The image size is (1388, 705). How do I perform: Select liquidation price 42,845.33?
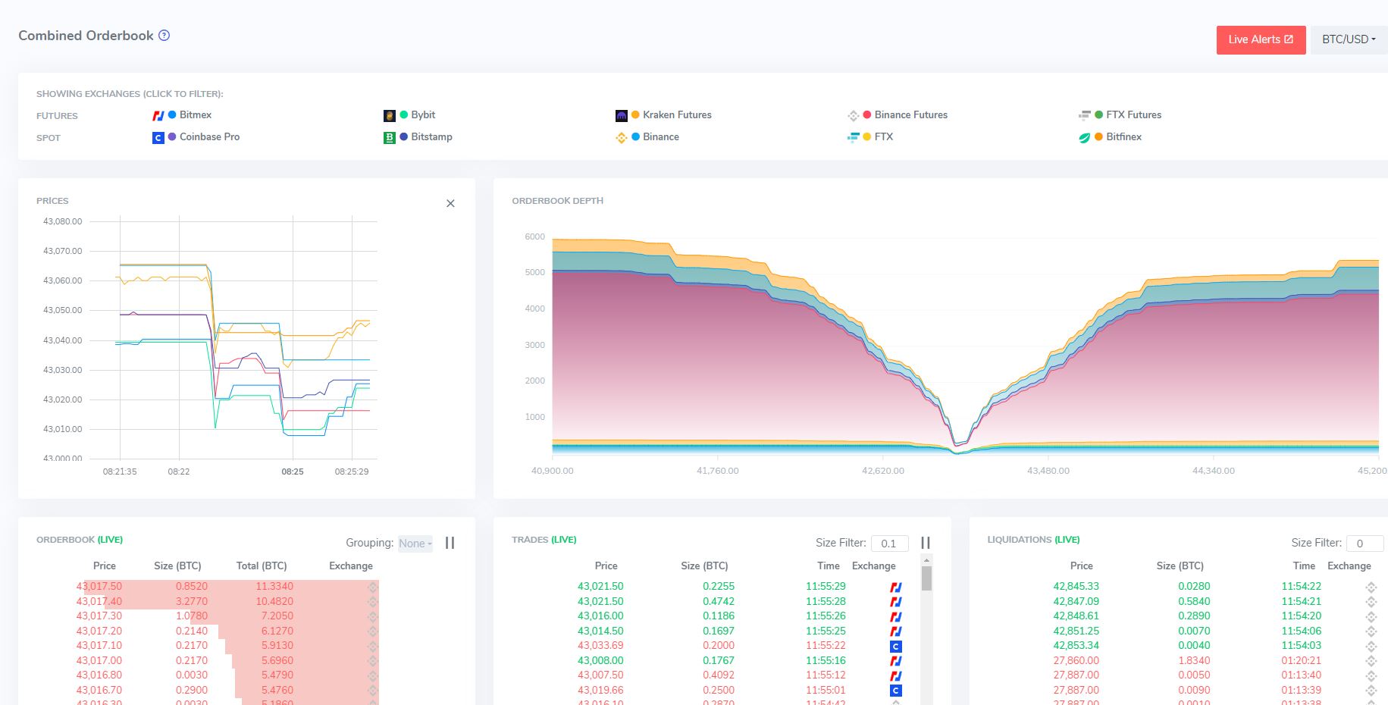pos(1076,586)
